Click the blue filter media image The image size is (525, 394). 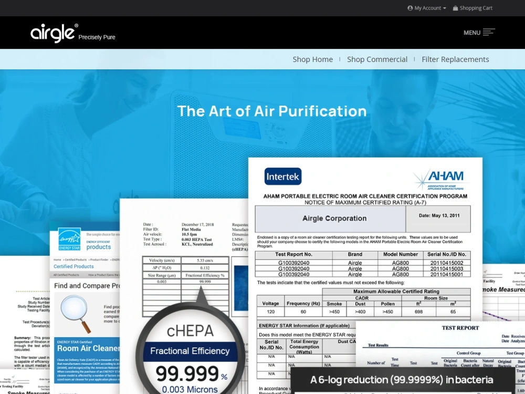tap(241, 288)
